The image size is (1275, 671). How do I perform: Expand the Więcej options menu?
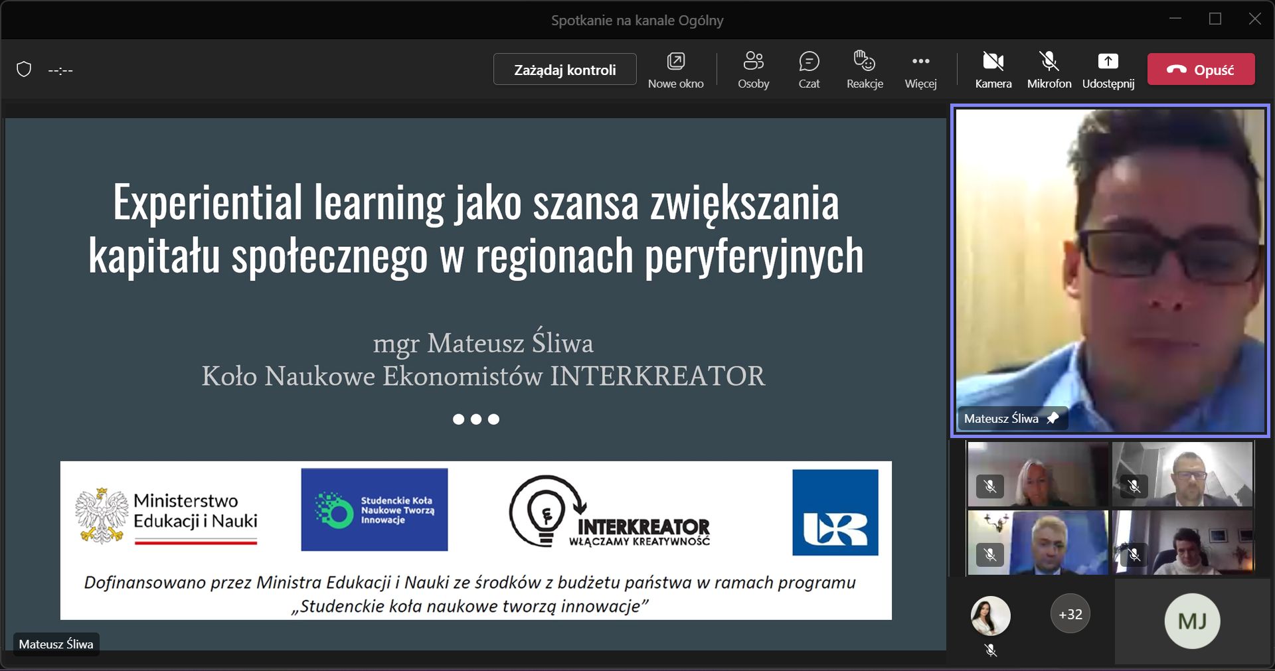pyautogui.click(x=920, y=70)
